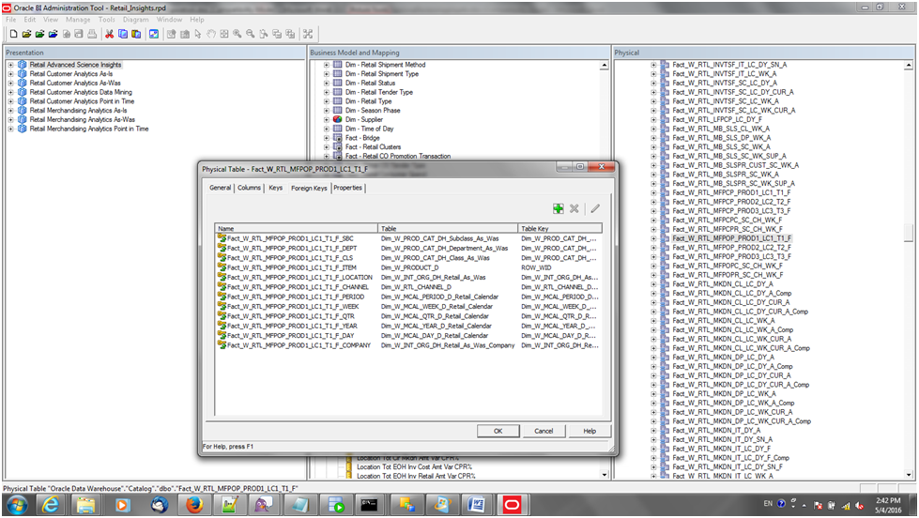Click the Copy toolbar icon

[x=122, y=34]
